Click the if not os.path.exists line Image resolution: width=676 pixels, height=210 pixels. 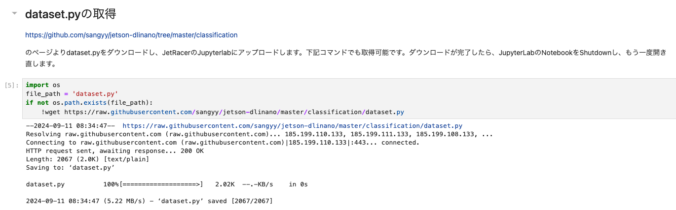pos(89,103)
